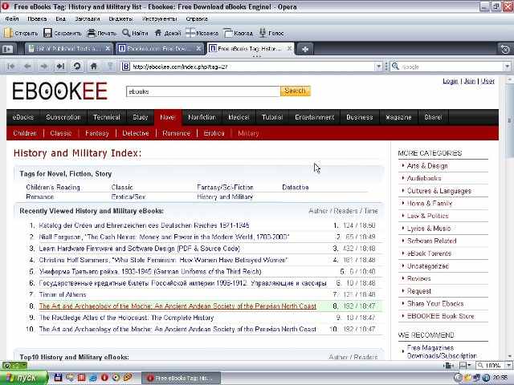Select the Romance sub-navigation link
The width and height of the screenshot is (514, 385).
pos(177,133)
